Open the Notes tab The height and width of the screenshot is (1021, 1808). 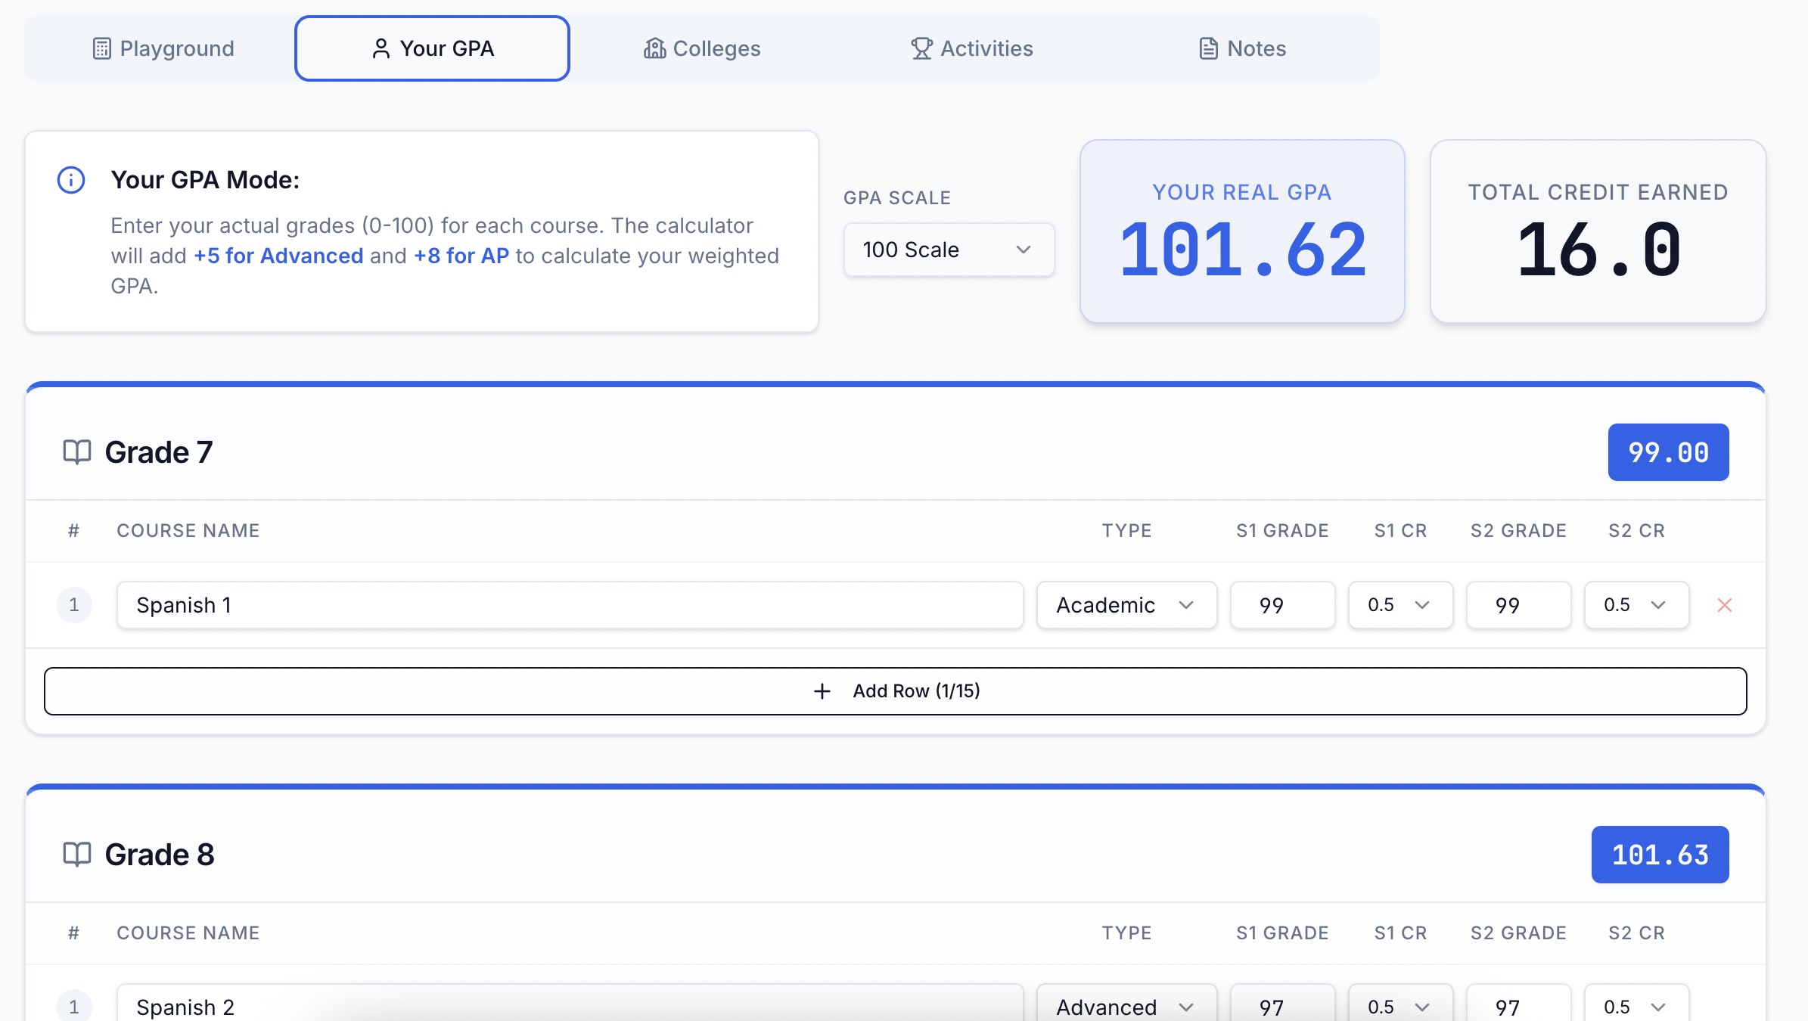(x=1242, y=48)
